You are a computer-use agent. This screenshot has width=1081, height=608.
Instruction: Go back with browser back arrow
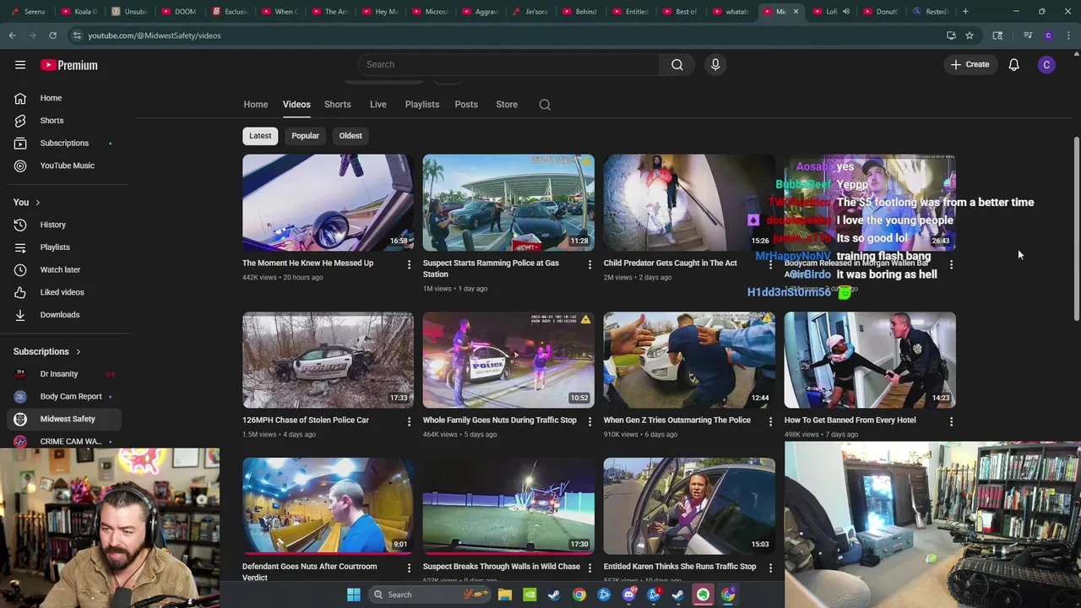12,35
